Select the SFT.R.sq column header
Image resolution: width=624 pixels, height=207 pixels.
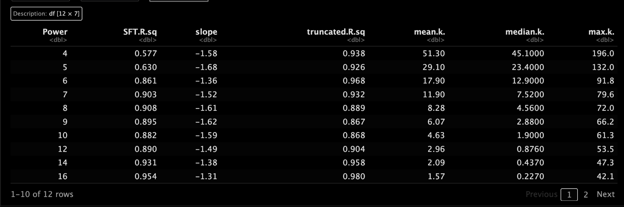click(x=140, y=32)
